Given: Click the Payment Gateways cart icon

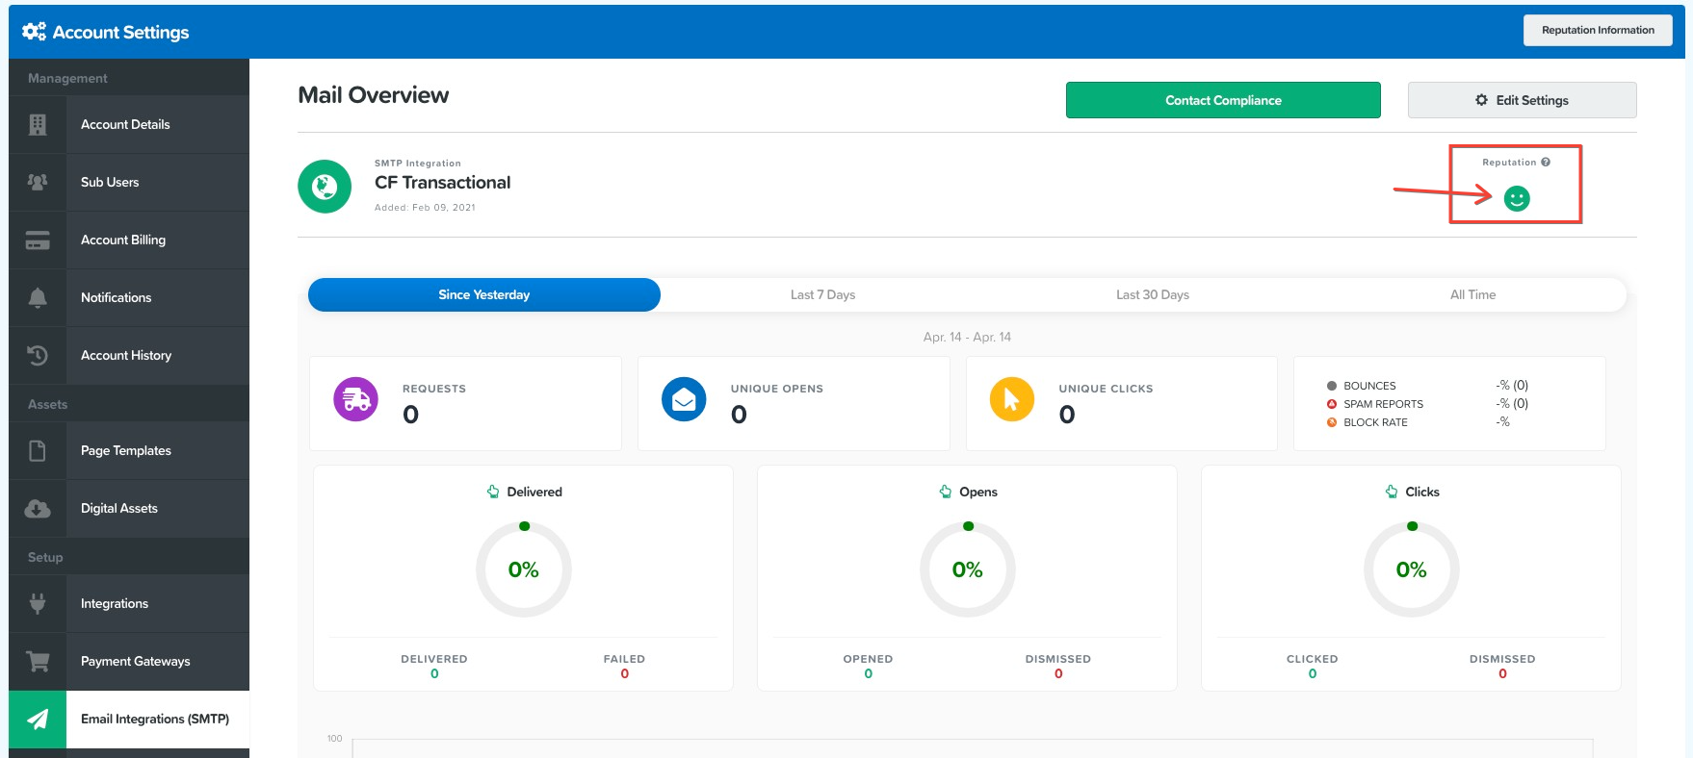Looking at the screenshot, I should [x=38, y=661].
